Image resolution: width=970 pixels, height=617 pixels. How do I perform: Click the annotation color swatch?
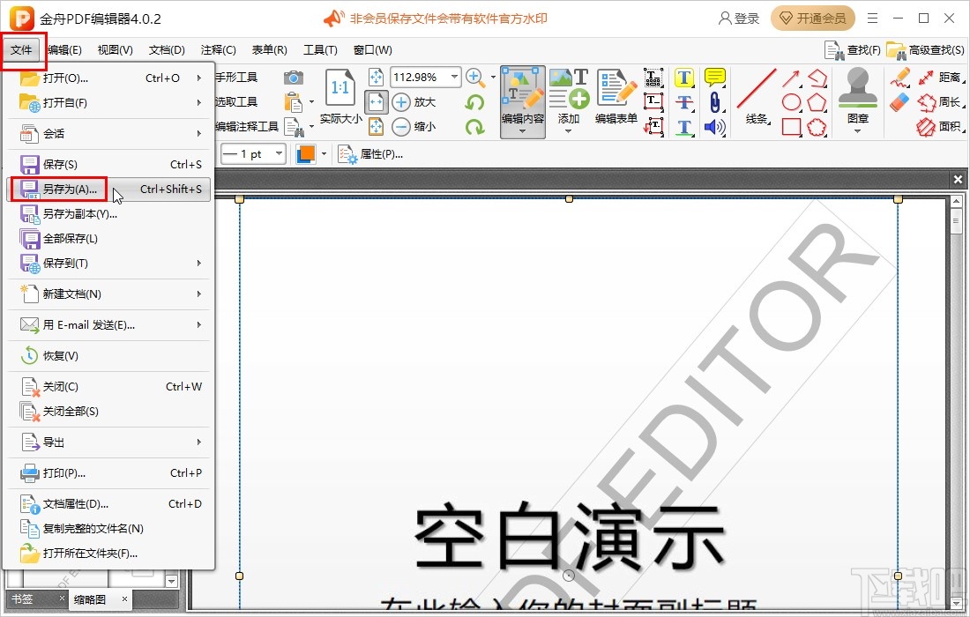click(308, 153)
